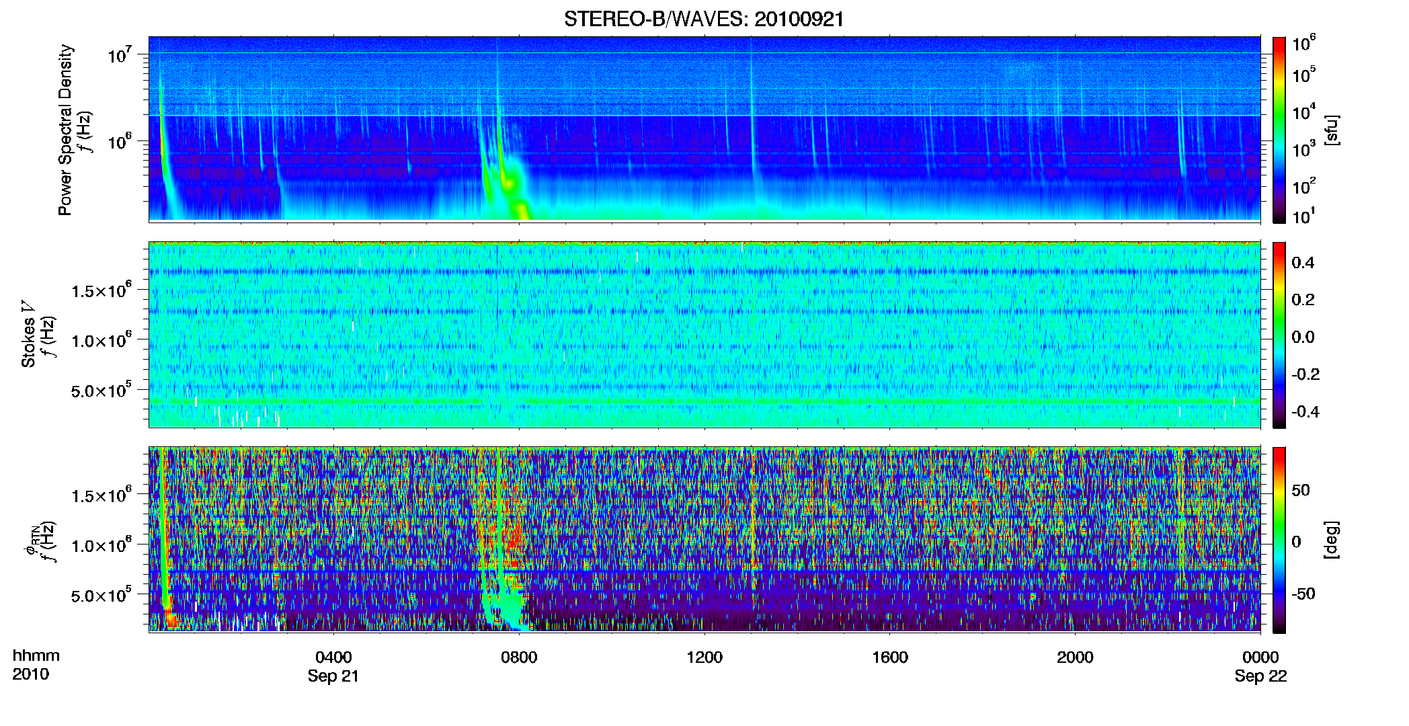Click the Sep 21 date label
This screenshot has height=726, width=1409.
pos(333,676)
